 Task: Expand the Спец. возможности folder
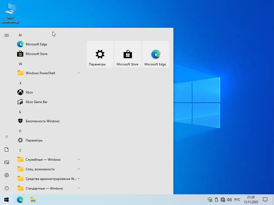coord(49,169)
